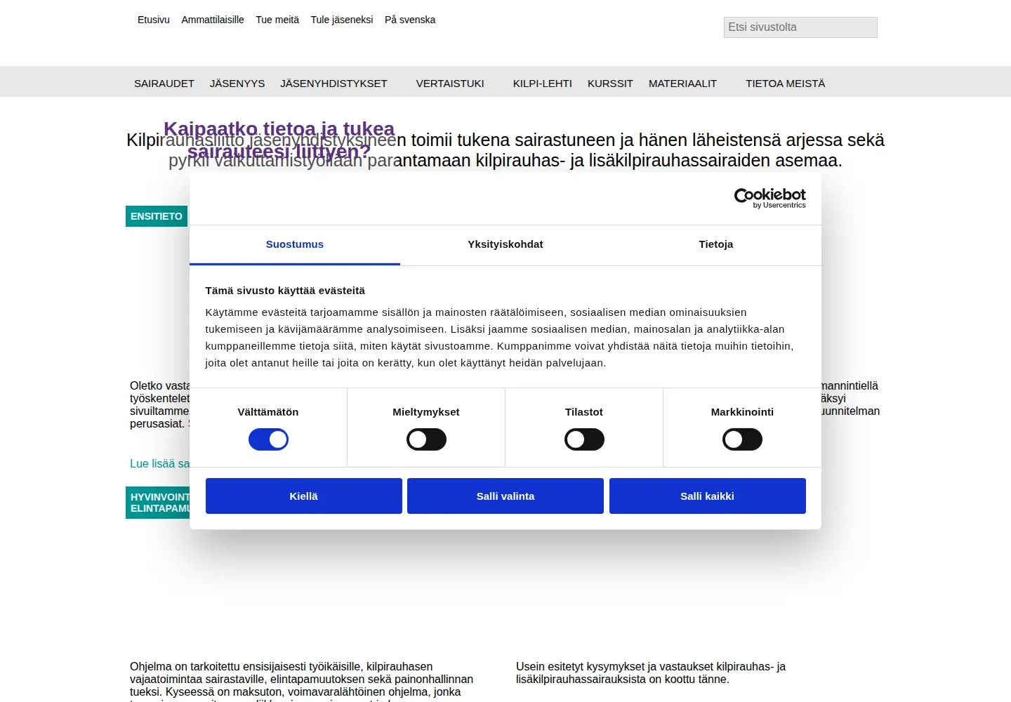Screen dimensions: 1011x702
Task: Open the JÄSENYHDISTYKSET menu
Action: 333,84
